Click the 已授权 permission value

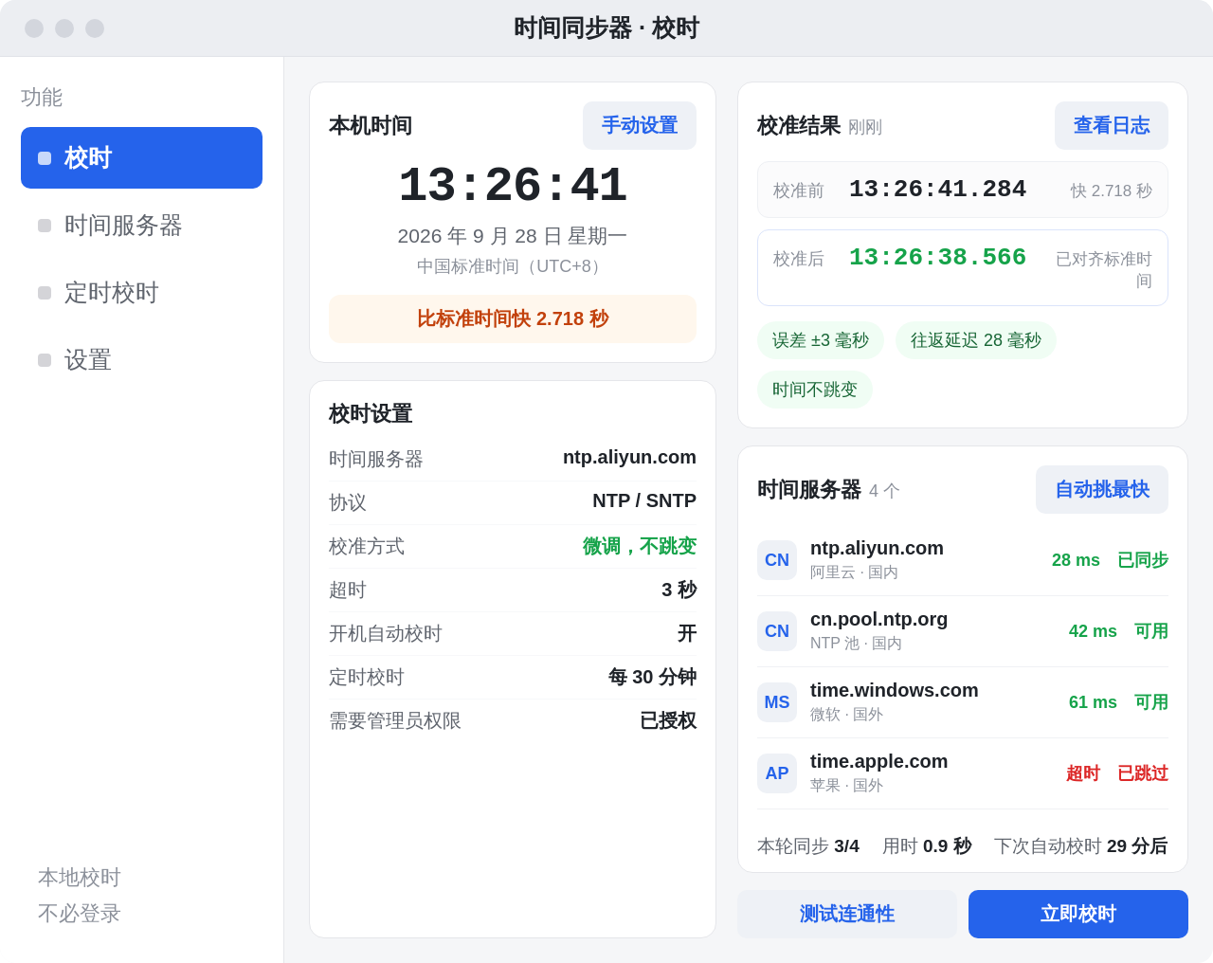coord(668,720)
